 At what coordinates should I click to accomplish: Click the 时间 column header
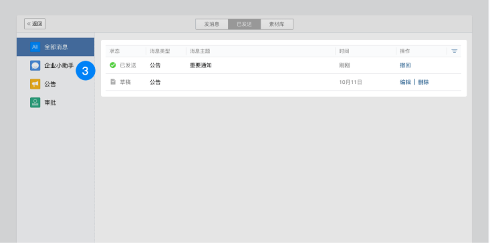coord(344,51)
